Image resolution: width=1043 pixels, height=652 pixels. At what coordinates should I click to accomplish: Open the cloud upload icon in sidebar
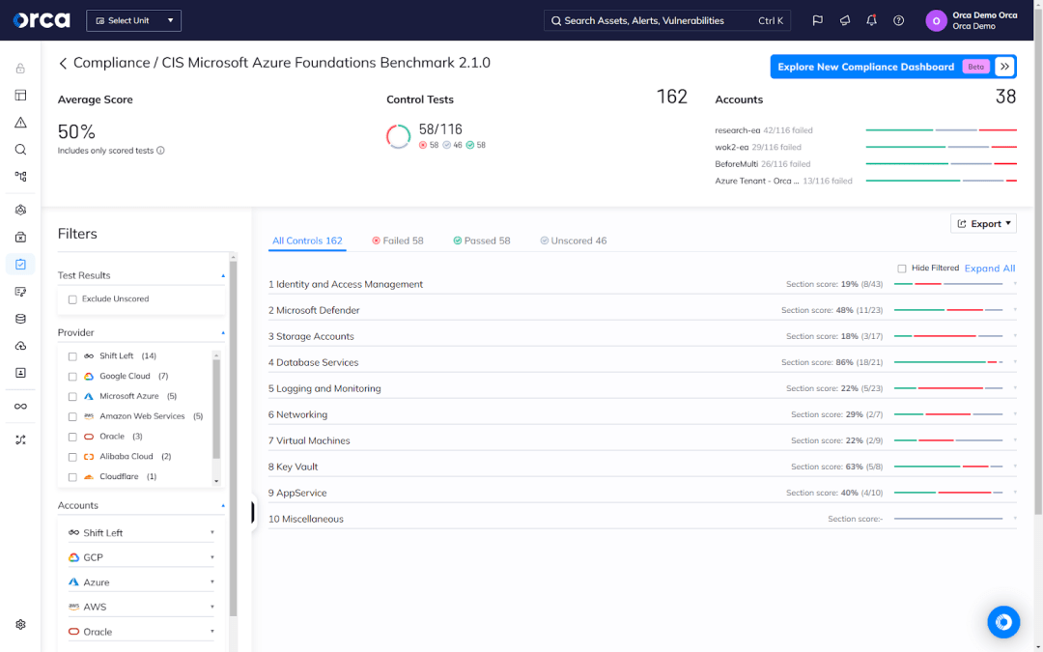(x=20, y=346)
